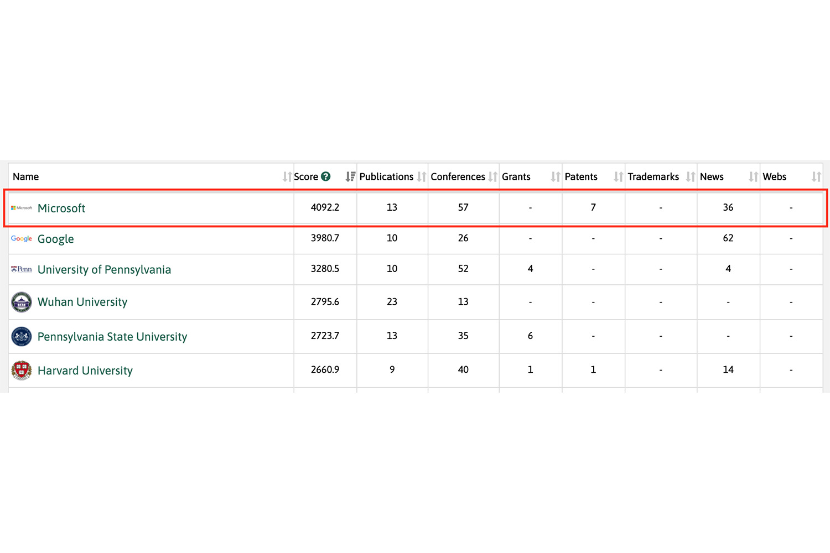
Task: Click Wuhan University's Publications count 23
Action: click(392, 302)
